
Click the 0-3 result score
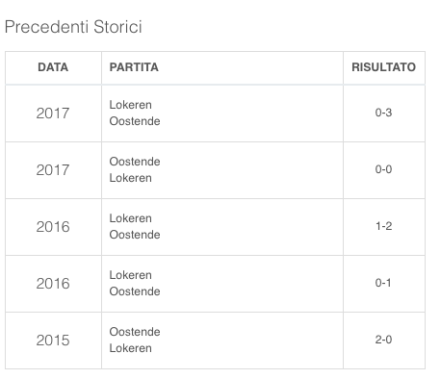(383, 113)
